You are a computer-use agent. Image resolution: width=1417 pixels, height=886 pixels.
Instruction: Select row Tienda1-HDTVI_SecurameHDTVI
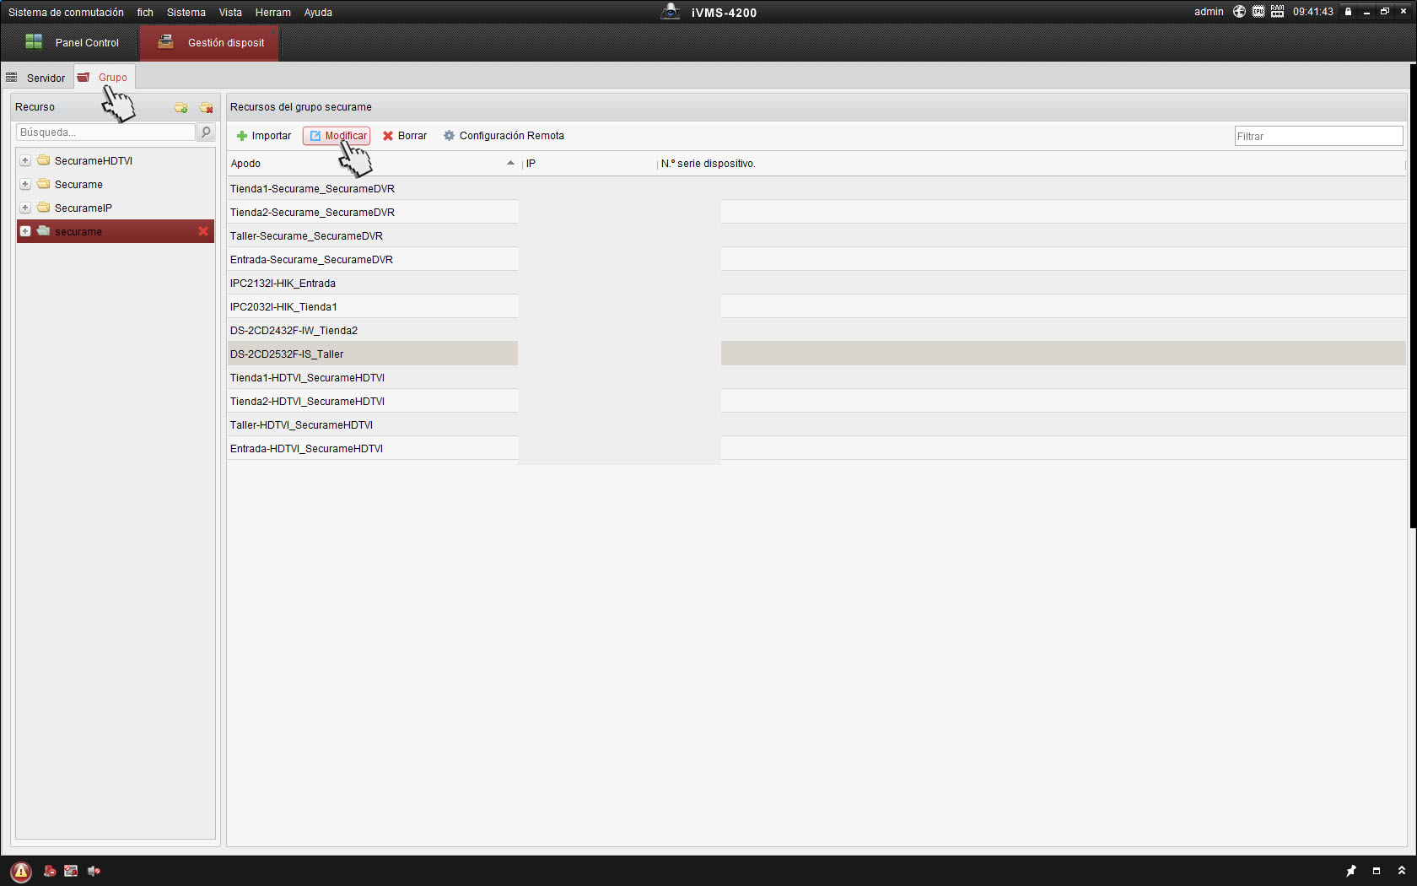[x=816, y=377]
